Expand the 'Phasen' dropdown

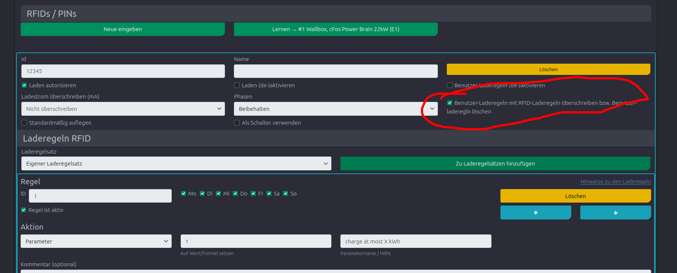point(336,109)
